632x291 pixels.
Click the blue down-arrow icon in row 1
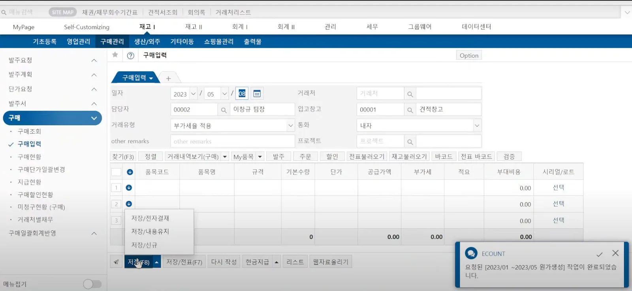click(x=129, y=188)
